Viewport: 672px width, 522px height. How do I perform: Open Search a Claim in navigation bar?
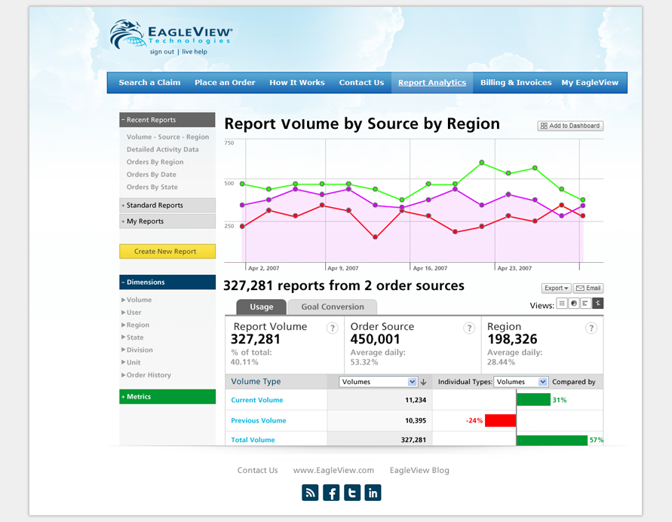[x=149, y=83]
